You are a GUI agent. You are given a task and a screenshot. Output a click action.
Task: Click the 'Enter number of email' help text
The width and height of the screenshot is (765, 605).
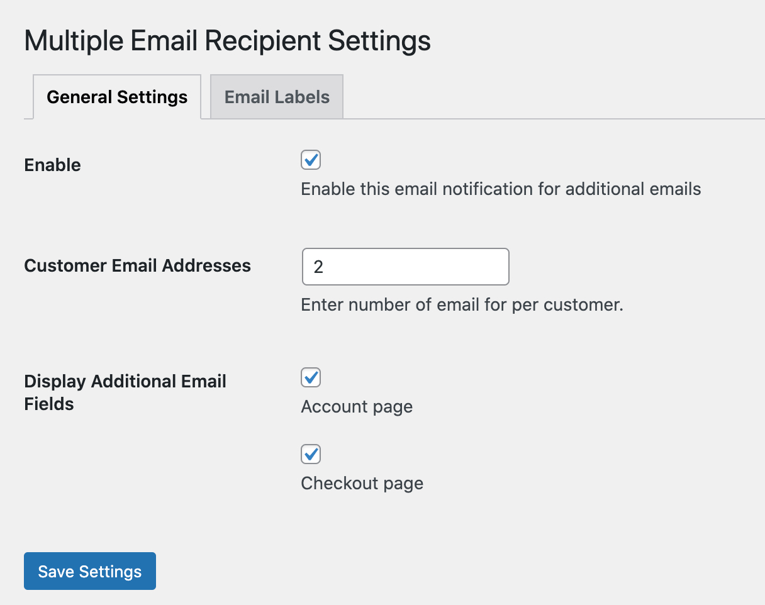(462, 305)
